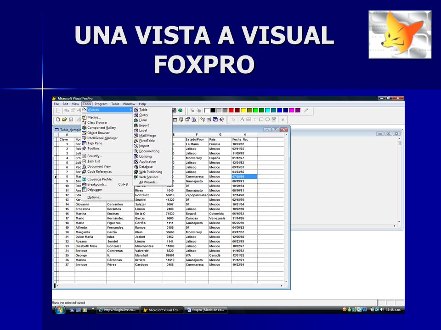Launch Coverage Profiler

107,179
